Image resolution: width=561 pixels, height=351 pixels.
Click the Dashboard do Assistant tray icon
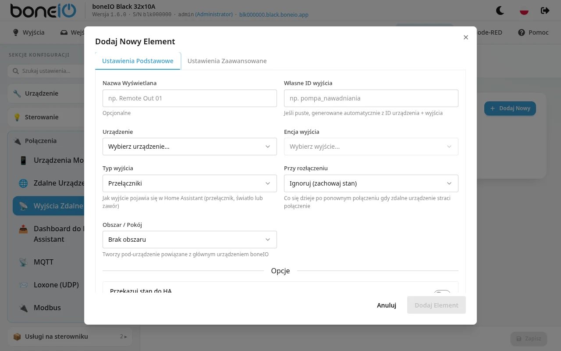point(23,229)
